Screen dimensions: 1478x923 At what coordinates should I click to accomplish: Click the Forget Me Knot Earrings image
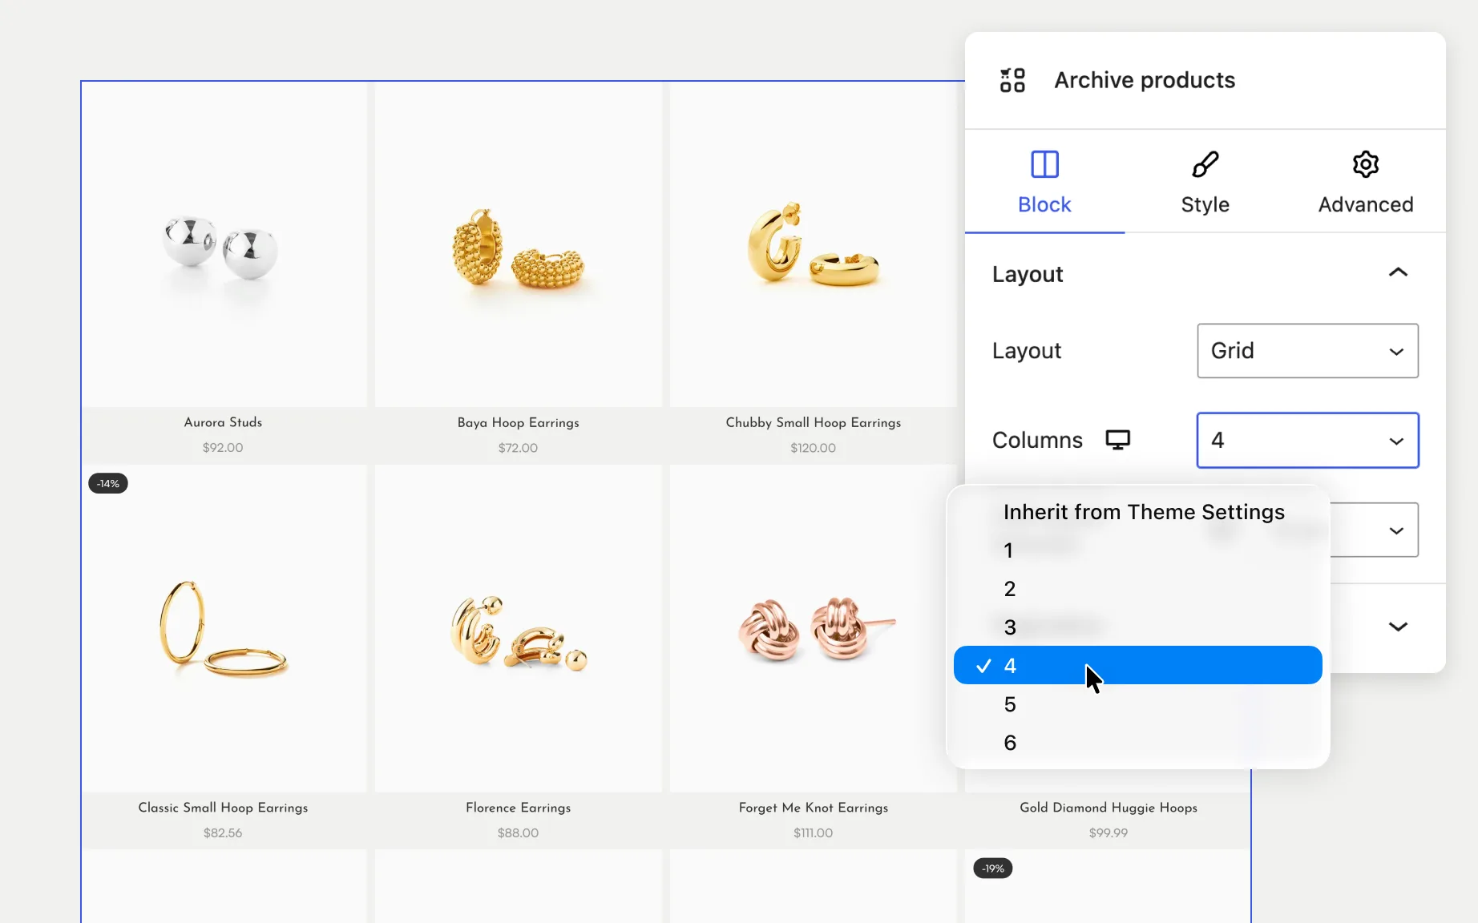coord(814,629)
